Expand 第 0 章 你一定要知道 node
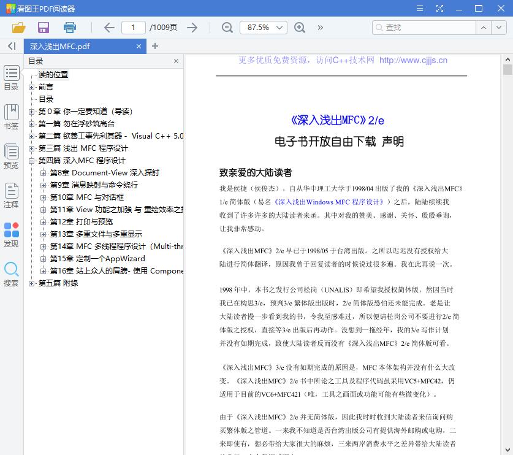 click(31, 112)
